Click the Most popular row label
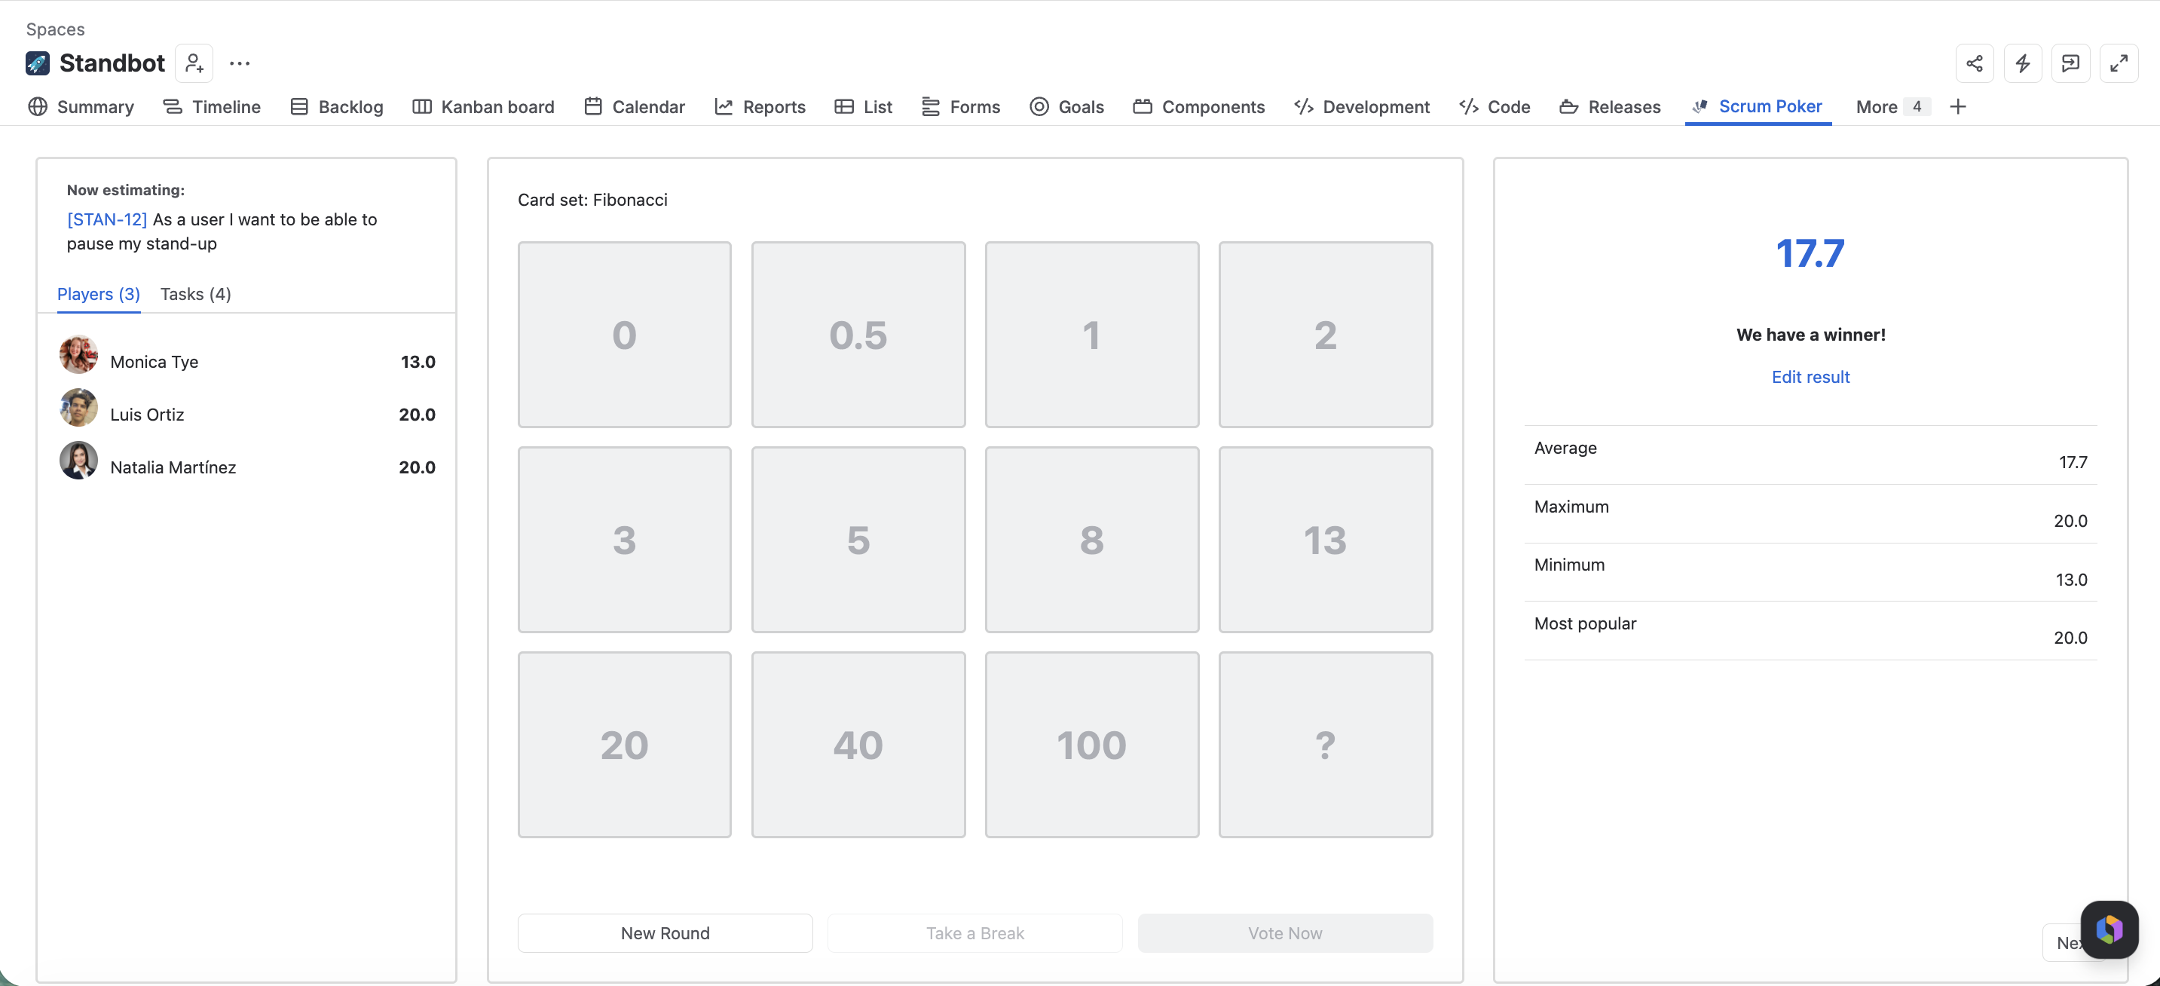The image size is (2160, 986). [x=1585, y=623]
